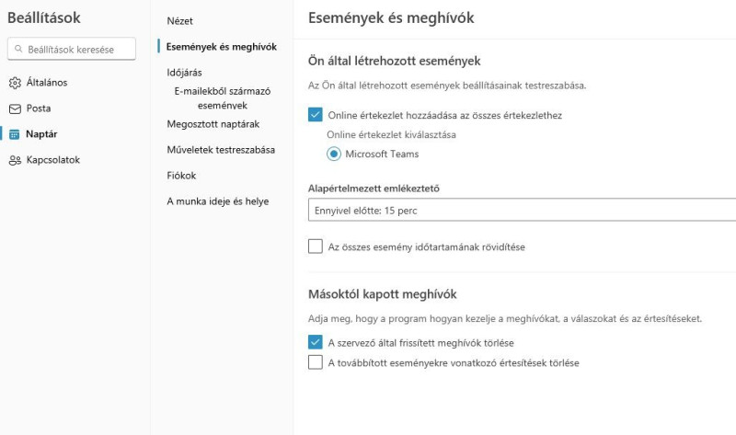The height and width of the screenshot is (435, 736).
Task: Click the Naptár calendar icon
Action: pos(15,134)
